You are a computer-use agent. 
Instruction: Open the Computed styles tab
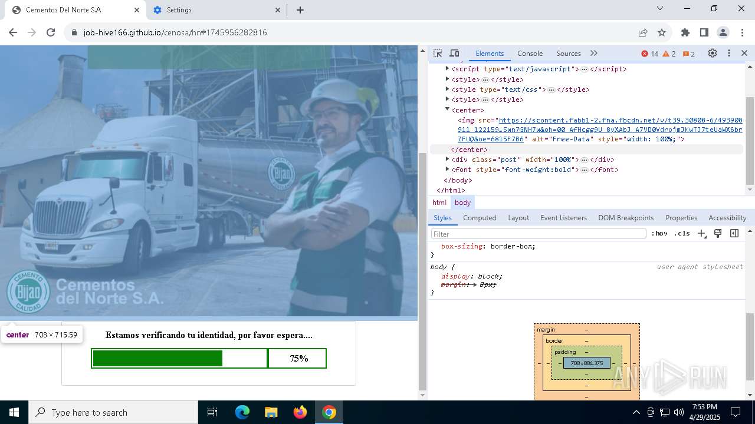[x=480, y=217]
